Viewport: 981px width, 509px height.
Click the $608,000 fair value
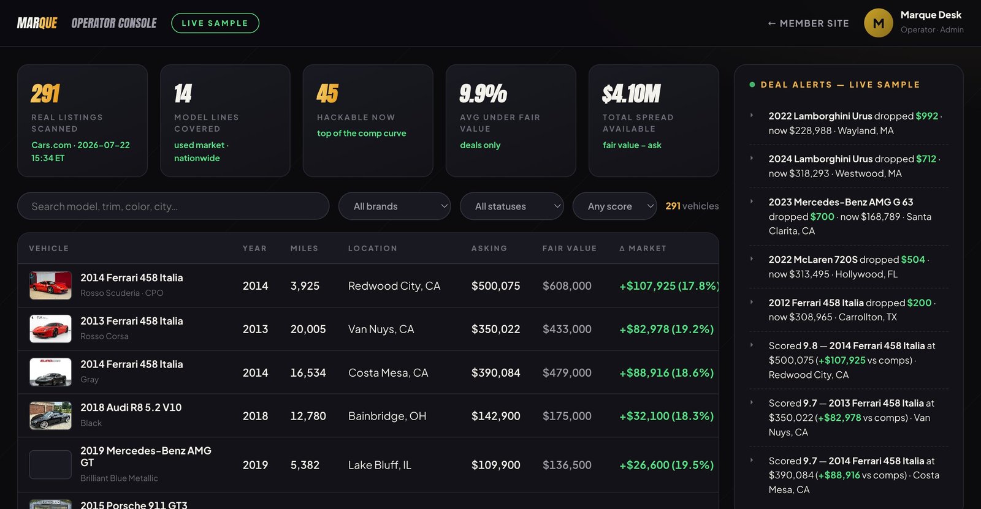pyautogui.click(x=567, y=286)
